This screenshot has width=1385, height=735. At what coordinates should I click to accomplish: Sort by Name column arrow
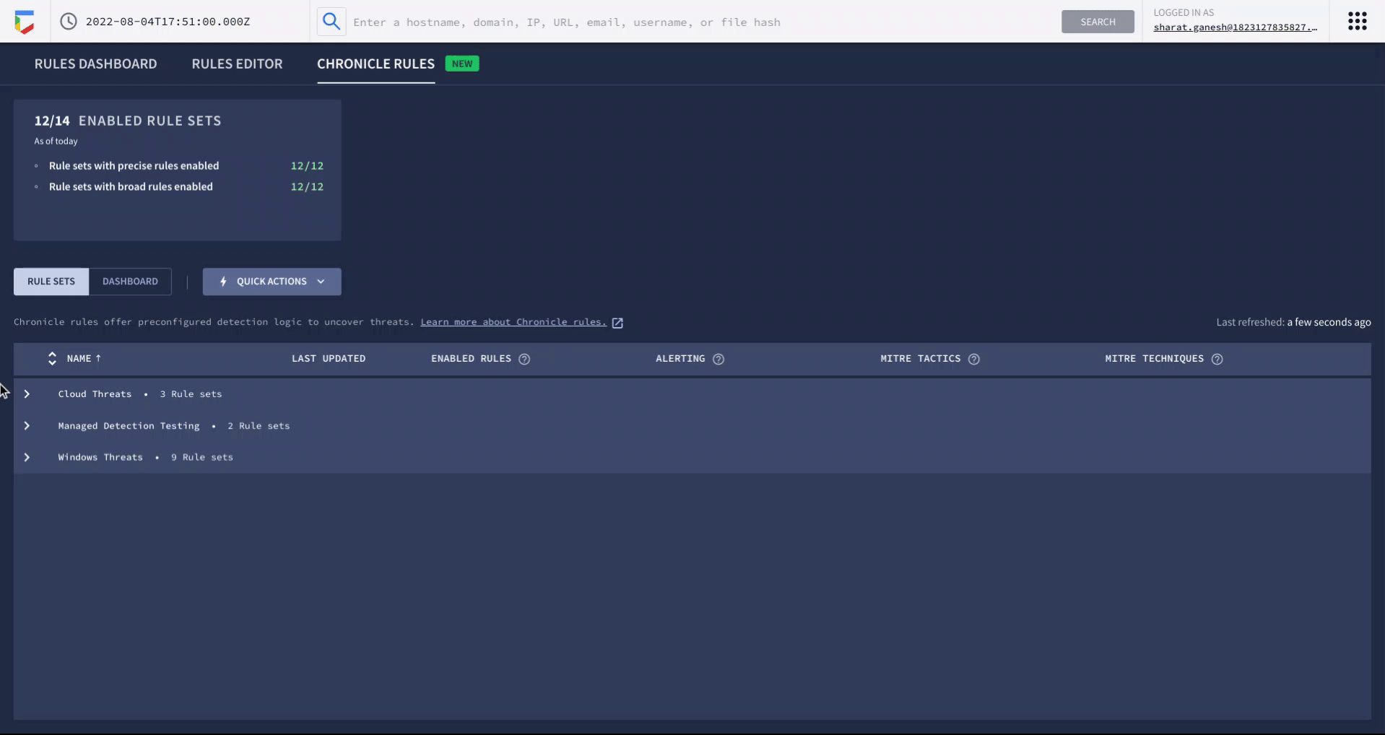point(98,358)
